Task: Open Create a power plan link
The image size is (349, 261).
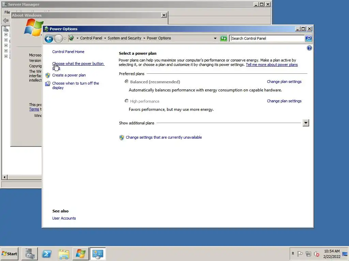Action: [69, 75]
